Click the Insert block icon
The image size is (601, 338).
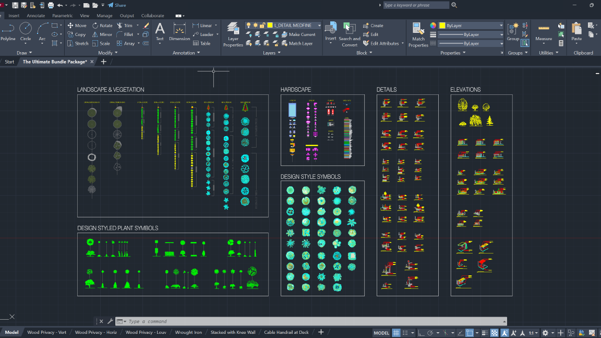[x=331, y=31]
